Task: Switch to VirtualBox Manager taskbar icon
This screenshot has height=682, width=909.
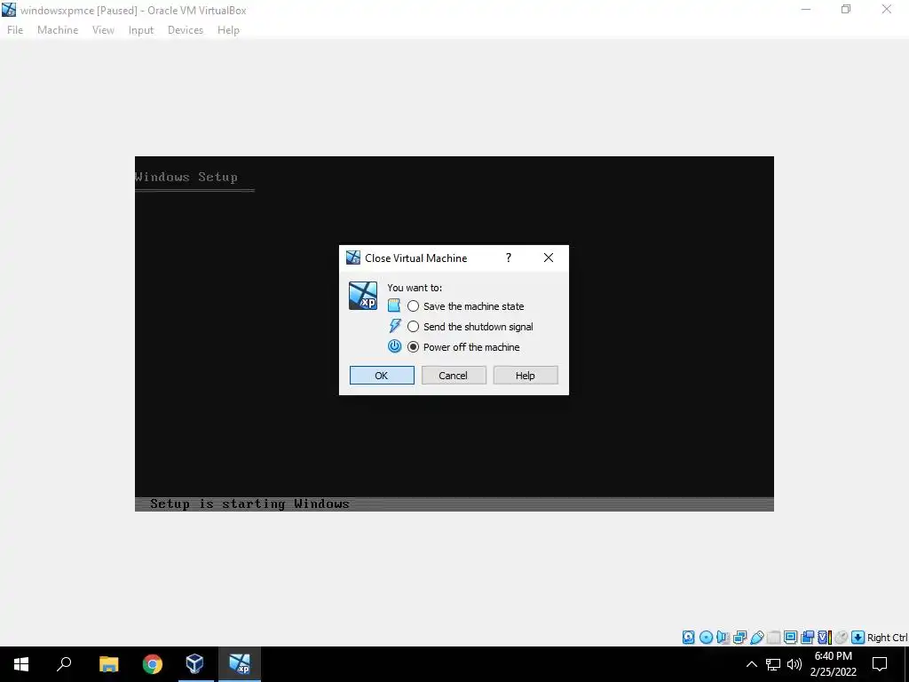Action: (194, 664)
